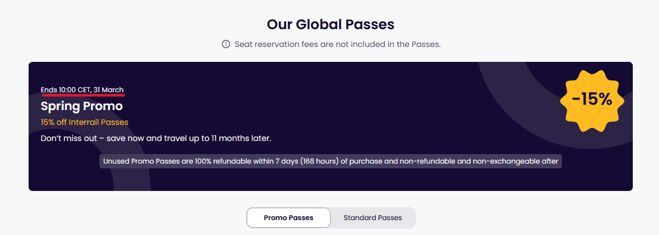This screenshot has height=235, width=659.
Task: Click the refund policy notice pill
Action: 330,161
